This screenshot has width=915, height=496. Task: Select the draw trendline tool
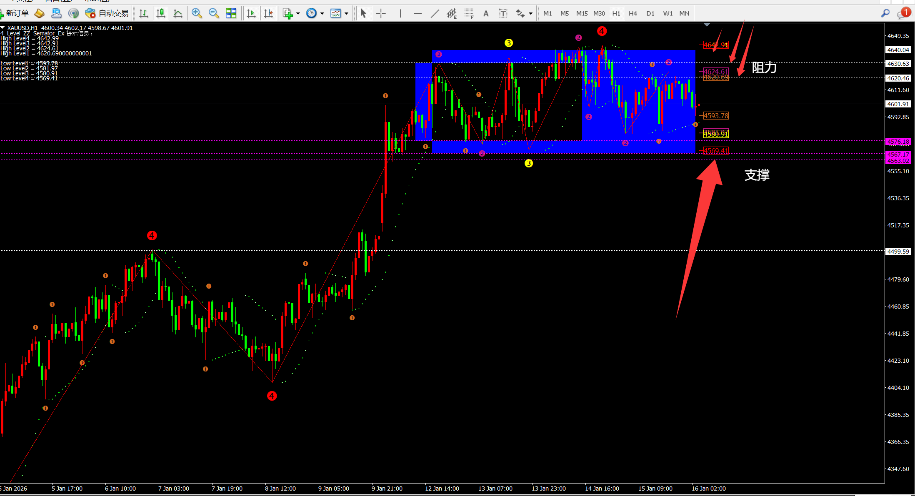click(435, 13)
